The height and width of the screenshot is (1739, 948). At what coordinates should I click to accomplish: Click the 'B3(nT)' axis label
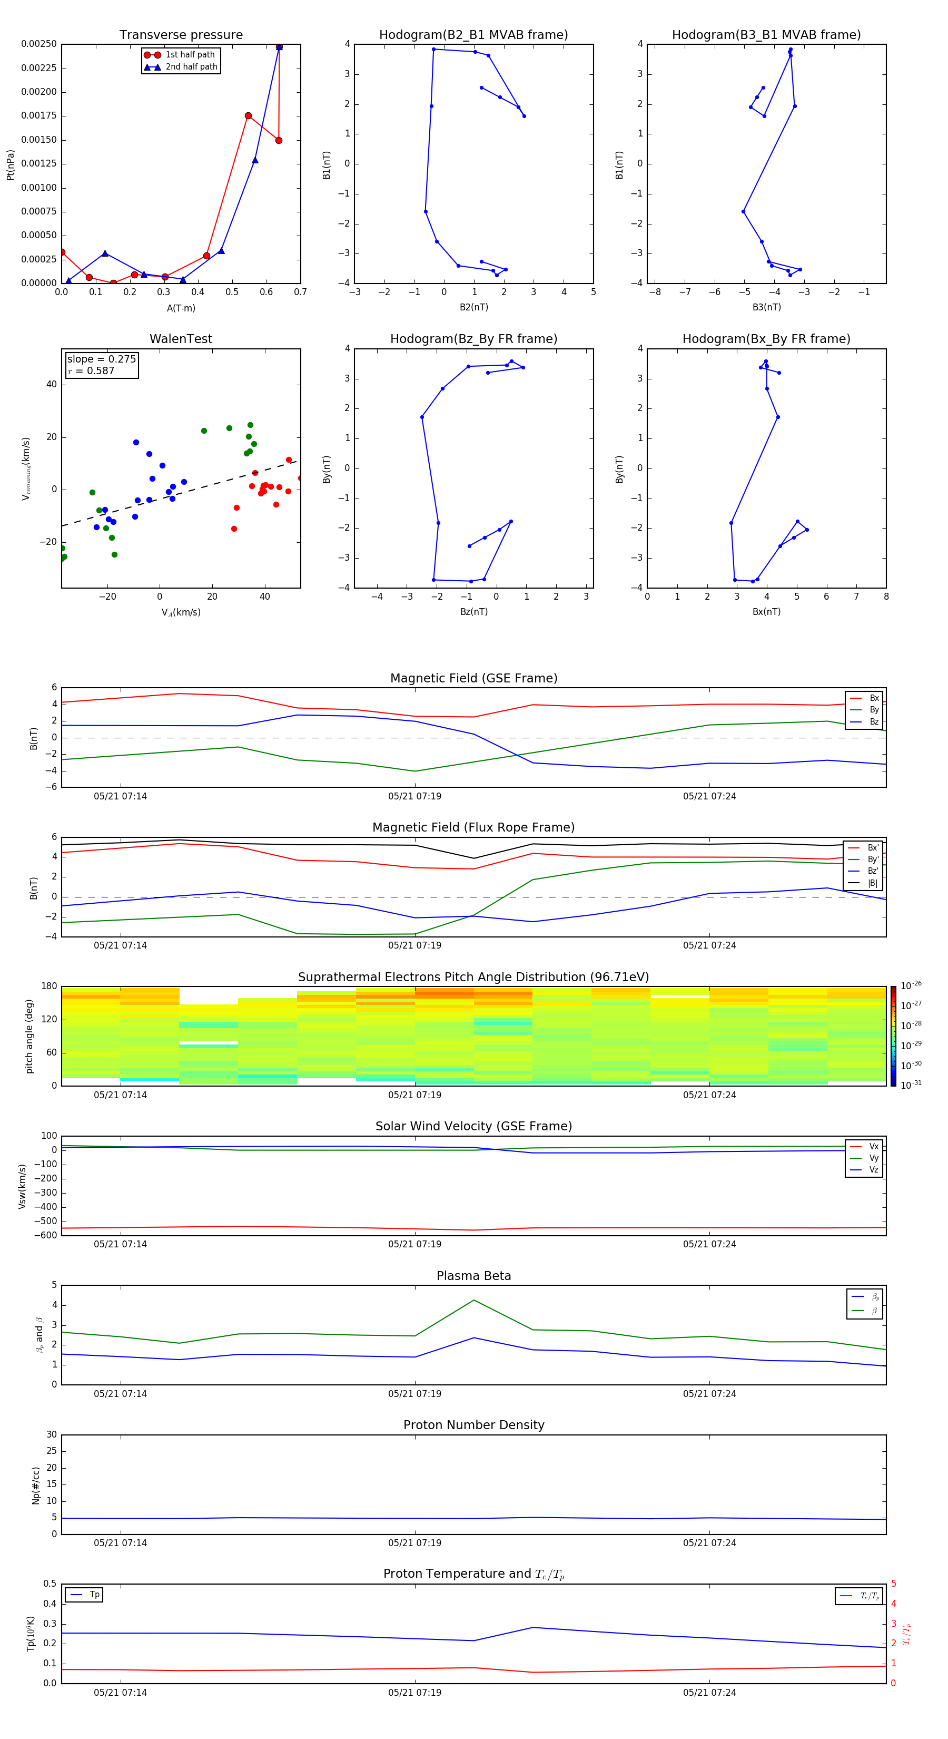point(766,307)
